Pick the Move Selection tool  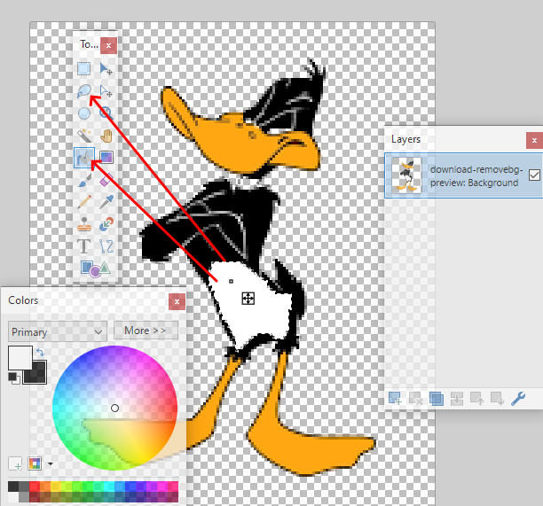[x=106, y=91]
